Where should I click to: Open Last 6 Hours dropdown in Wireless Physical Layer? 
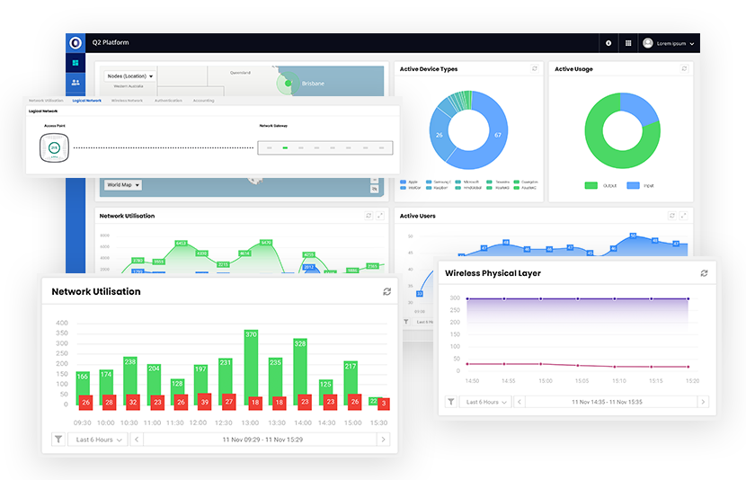(485, 402)
